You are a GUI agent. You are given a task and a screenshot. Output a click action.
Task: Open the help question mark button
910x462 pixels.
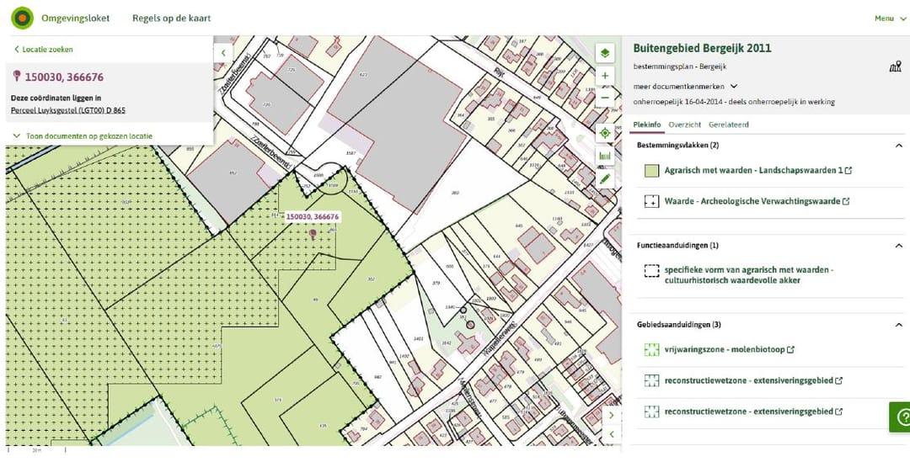(x=902, y=416)
